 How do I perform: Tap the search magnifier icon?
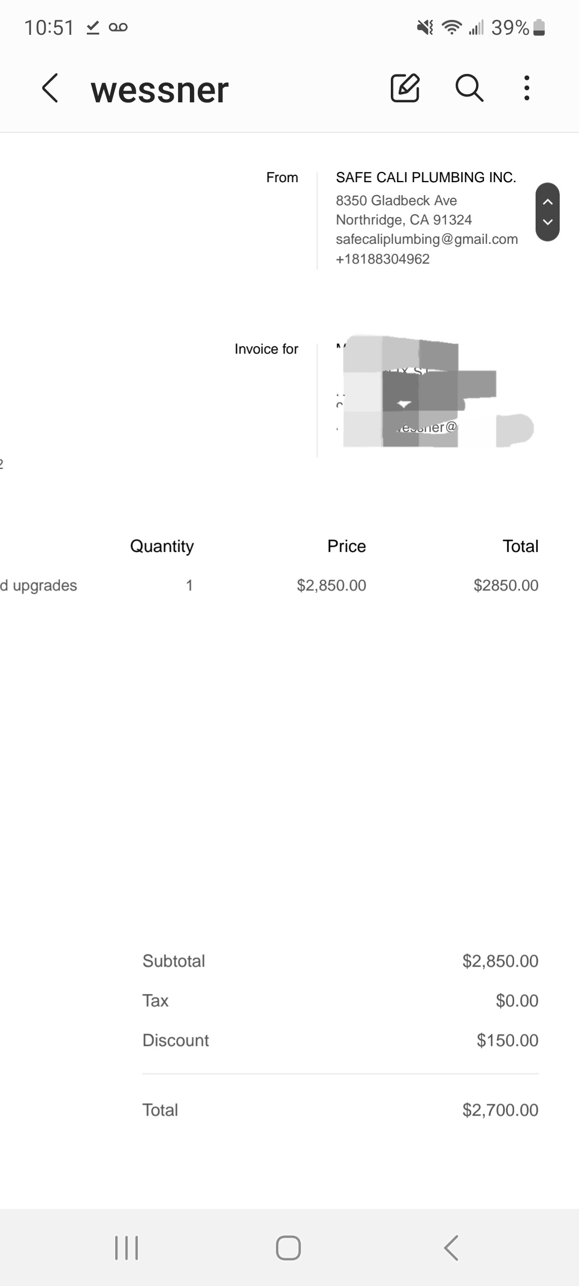(469, 88)
